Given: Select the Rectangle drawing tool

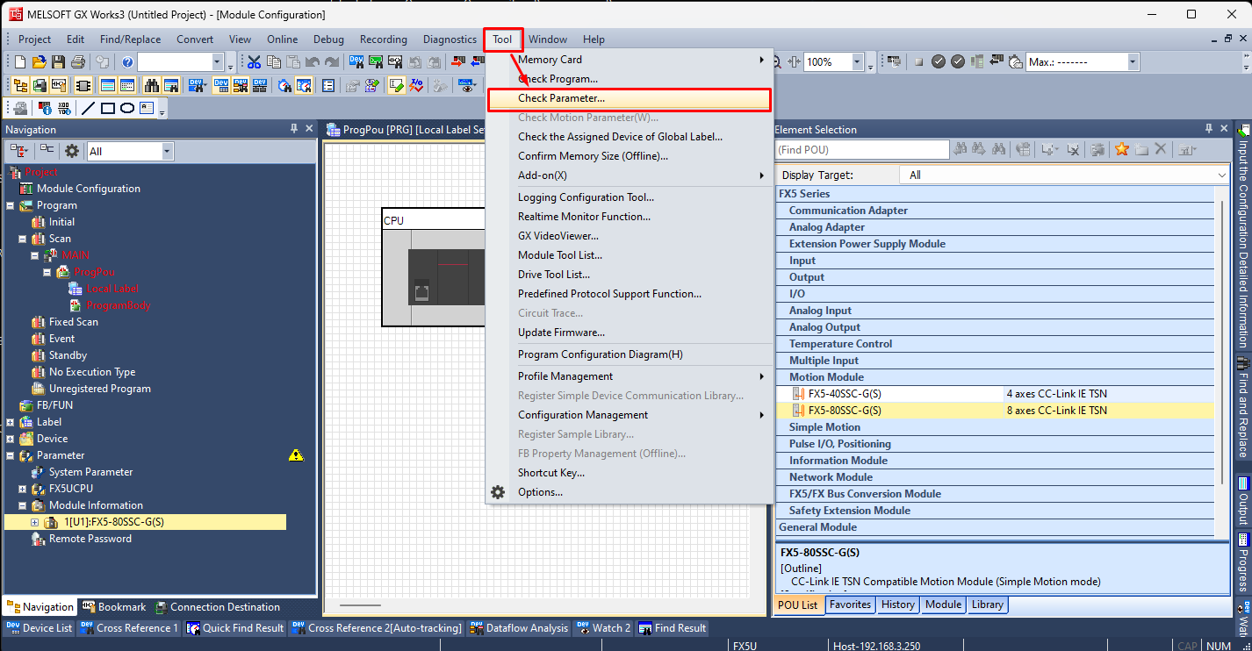Looking at the screenshot, I should click(107, 109).
